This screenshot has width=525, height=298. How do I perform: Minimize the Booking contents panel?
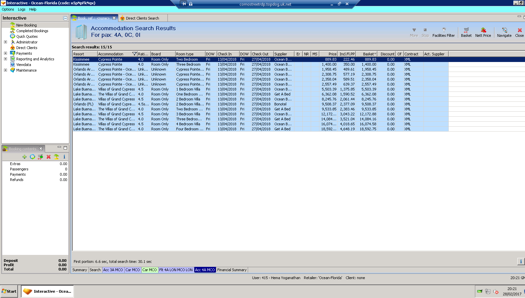[x=59, y=147]
